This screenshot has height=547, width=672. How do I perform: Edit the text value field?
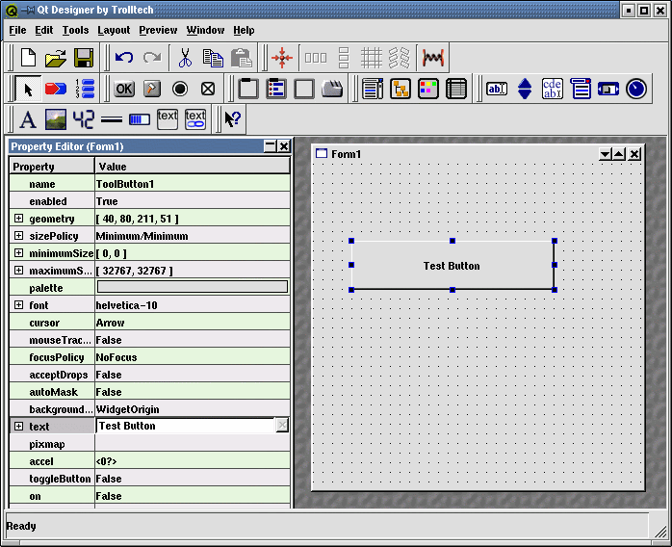coord(186,426)
